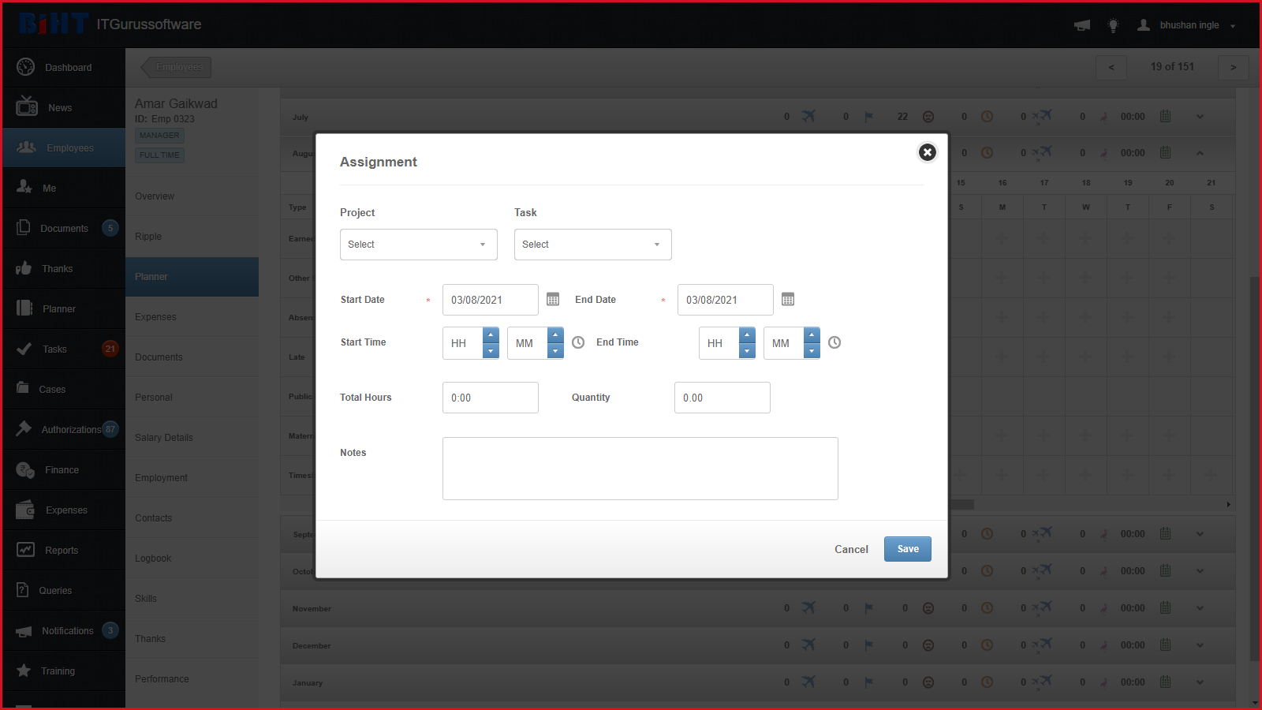The width and height of the screenshot is (1262, 710).
Task: Expand the July month row
Action: [x=1200, y=117]
